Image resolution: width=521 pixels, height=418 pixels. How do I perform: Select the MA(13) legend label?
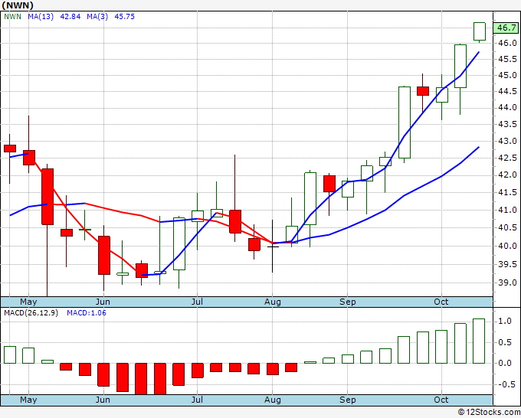pyautogui.click(x=41, y=17)
